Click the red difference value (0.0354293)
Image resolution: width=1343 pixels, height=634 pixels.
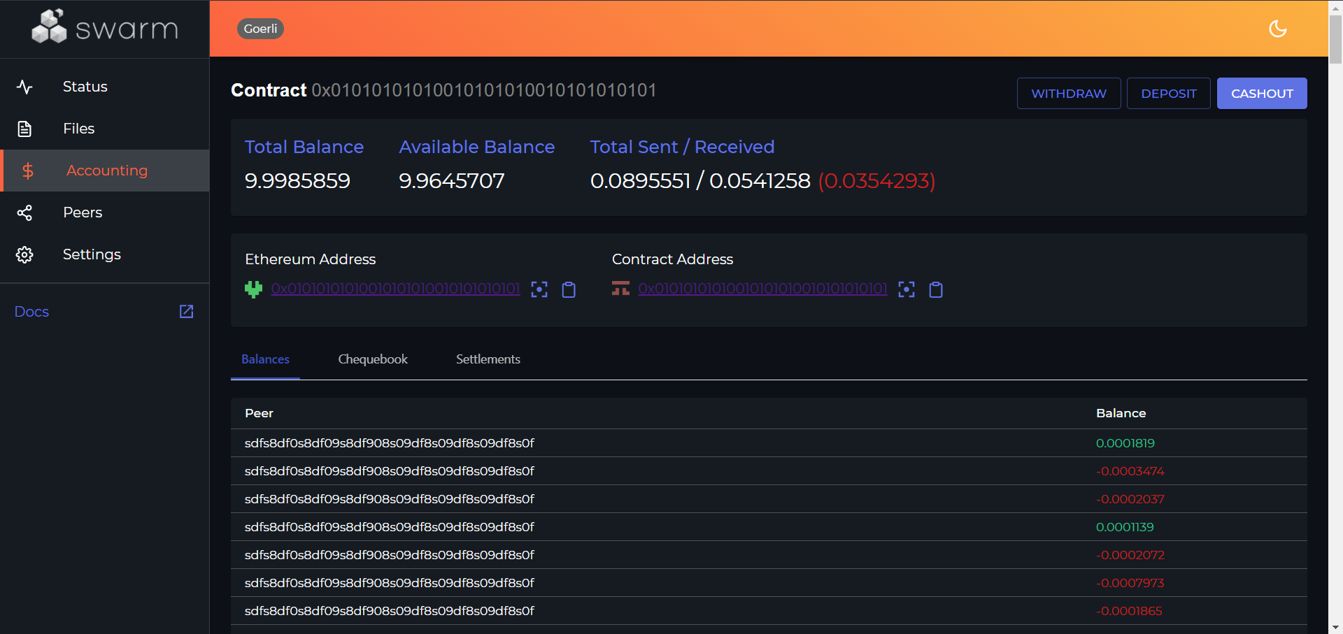[x=876, y=181]
